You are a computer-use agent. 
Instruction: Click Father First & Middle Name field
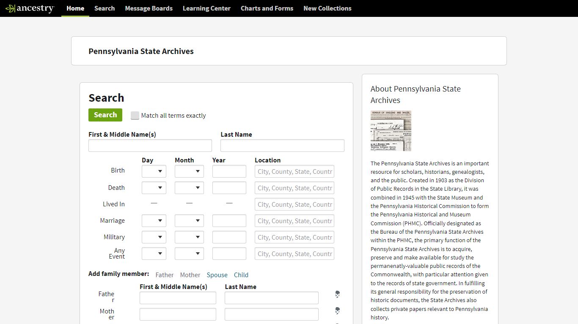pos(178,298)
